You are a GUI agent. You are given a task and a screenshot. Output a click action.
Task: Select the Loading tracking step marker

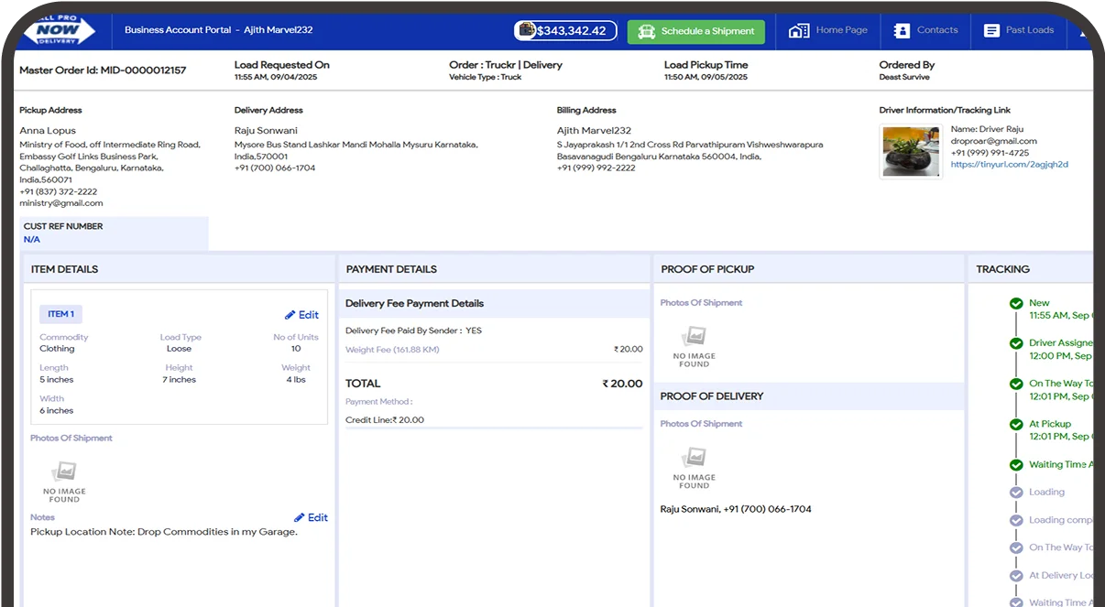[x=1016, y=493]
